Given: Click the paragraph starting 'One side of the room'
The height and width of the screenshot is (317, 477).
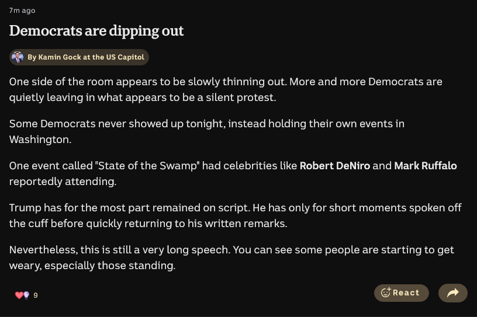Looking at the screenshot, I should click(x=225, y=89).
